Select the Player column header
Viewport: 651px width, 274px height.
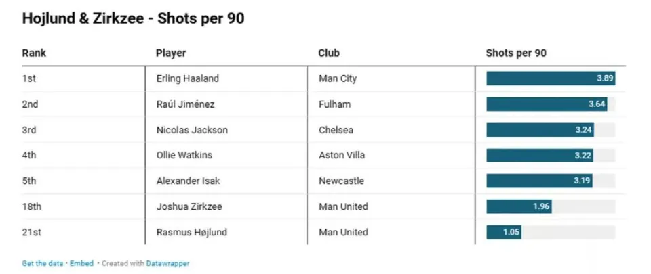[x=171, y=53]
